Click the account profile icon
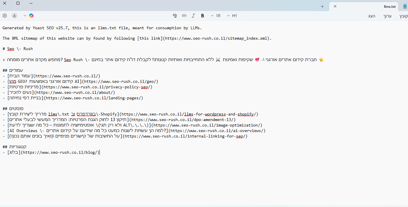Screen dimensions: 408x207 (x=14, y=16)
